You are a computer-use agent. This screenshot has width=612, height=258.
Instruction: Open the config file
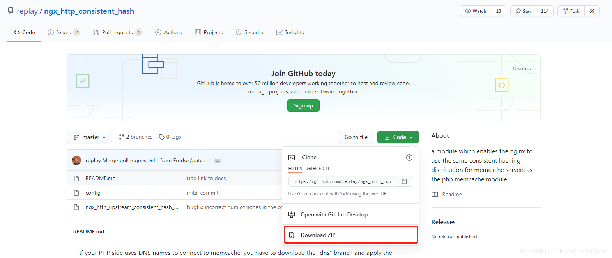coord(93,193)
